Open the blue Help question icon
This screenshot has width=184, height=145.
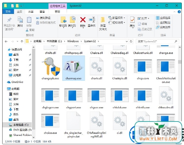pyautogui.click(x=179, y=12)
